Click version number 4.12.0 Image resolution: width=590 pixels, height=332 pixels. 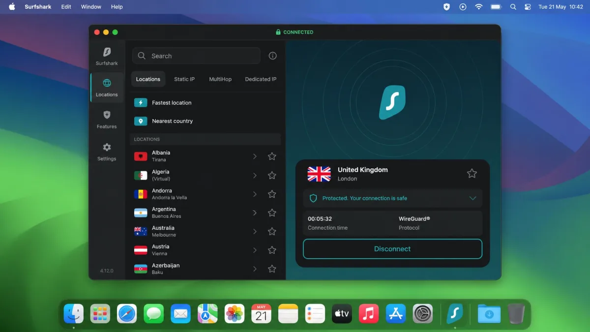107,271
